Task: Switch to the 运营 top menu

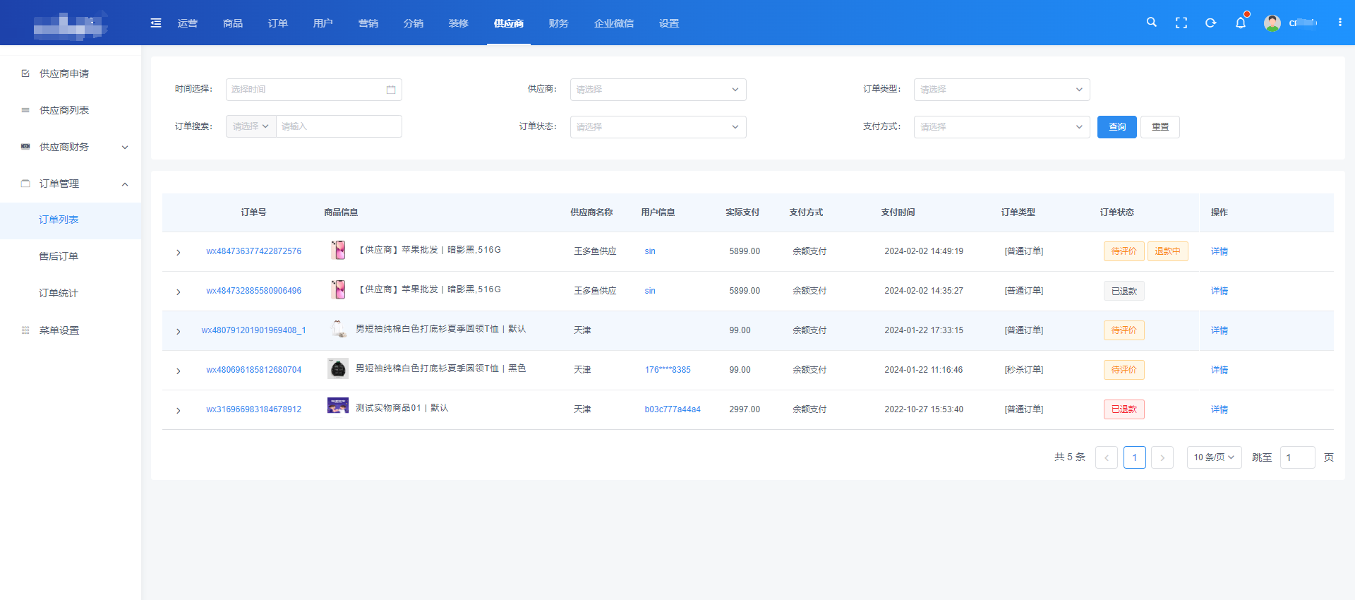Action: tap(188, 23)
